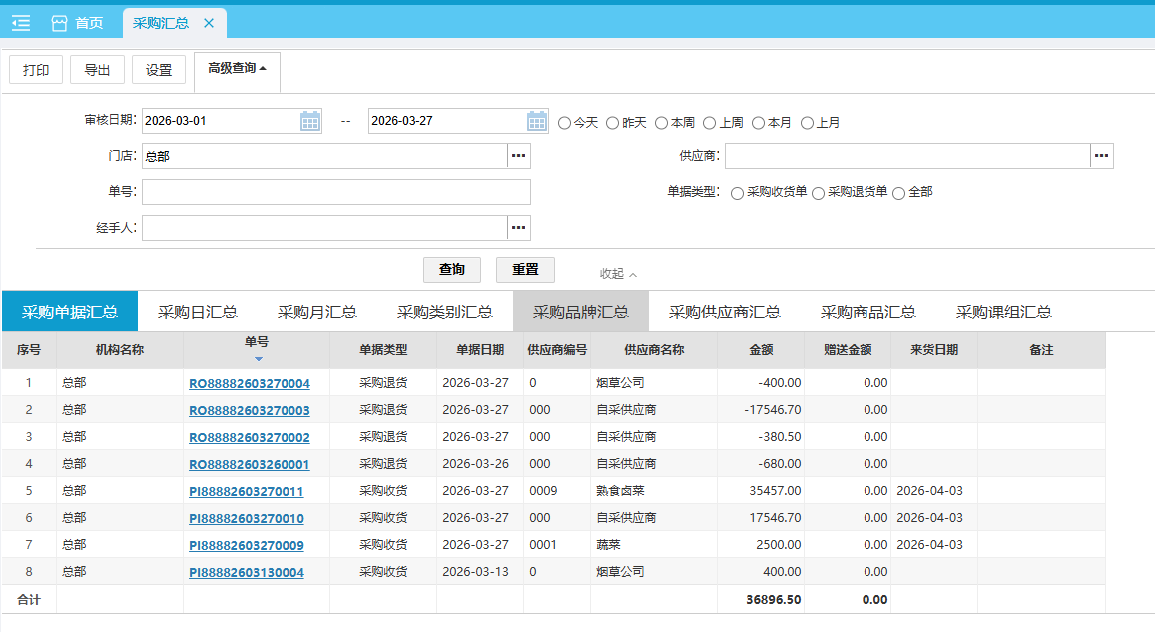Click into the 单号 input field
Image resolution: width=1155 pixels, height=632 pixels.
click(335, 192)
